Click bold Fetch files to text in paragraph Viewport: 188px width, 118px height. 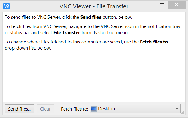coord(154,42)
